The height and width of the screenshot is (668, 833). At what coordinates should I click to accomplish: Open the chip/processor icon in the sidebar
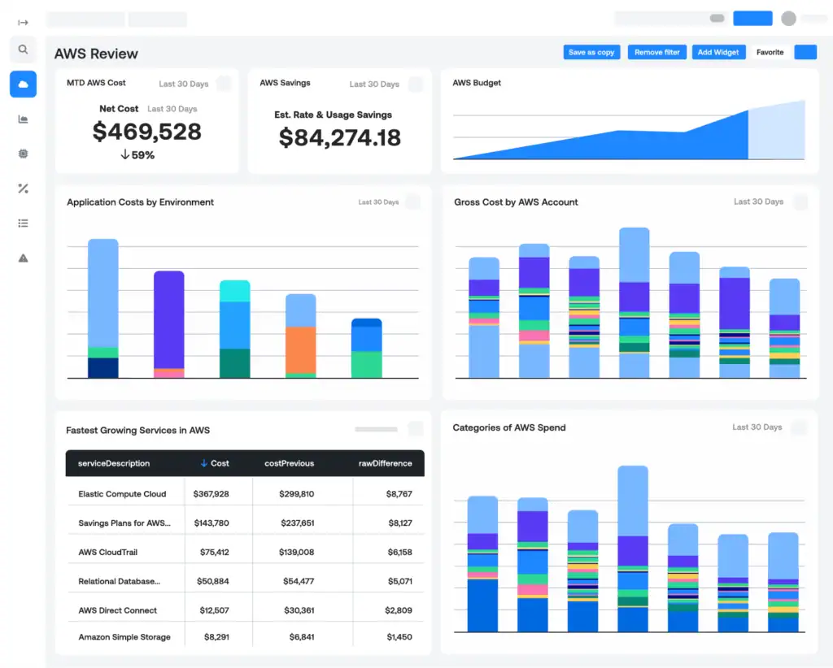23,154
